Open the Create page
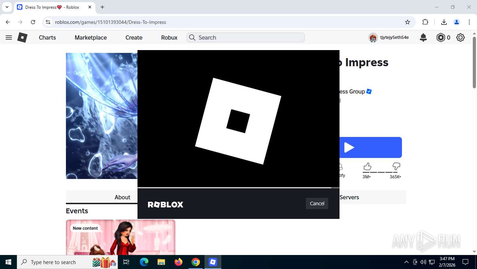Viewport: 477px width, 269px height. 134,37
